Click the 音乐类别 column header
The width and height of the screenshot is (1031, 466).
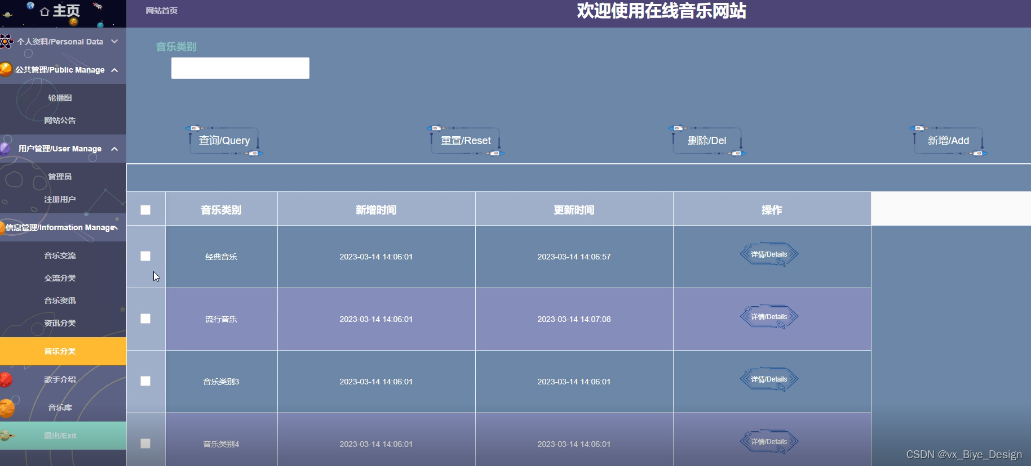221,210
